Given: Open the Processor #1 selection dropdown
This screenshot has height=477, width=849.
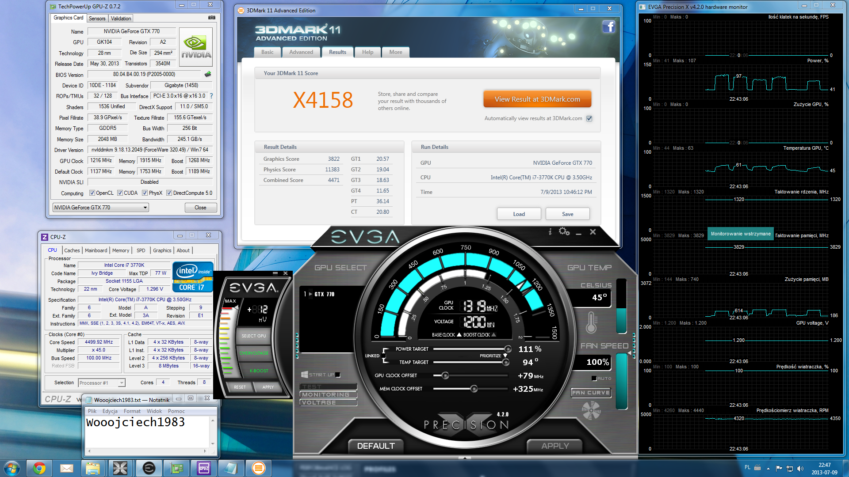Looking at the screenshot, I should [102, 383].
